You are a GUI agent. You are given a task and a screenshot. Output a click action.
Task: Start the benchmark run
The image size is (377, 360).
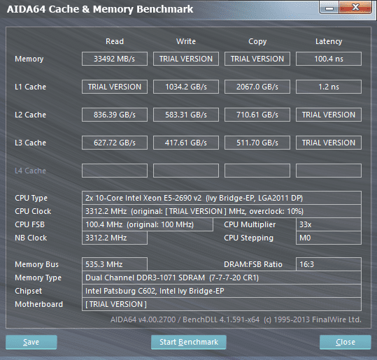189,342
